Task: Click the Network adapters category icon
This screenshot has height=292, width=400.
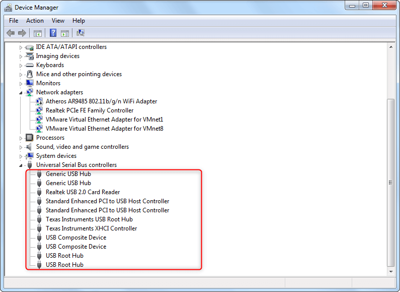Action: pos(30,92)
